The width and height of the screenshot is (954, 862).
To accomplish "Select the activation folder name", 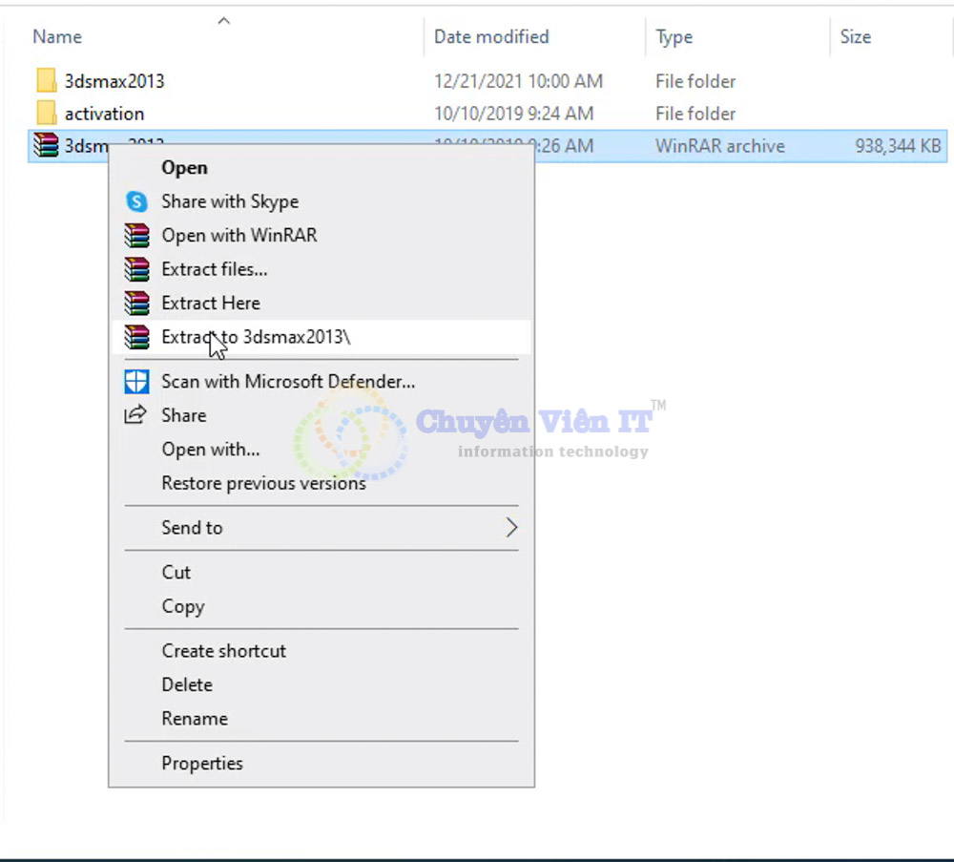I will click(105, 114).
